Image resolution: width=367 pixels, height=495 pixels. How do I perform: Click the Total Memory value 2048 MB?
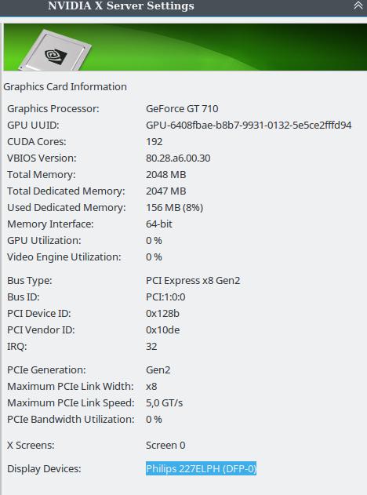(166, 174)
